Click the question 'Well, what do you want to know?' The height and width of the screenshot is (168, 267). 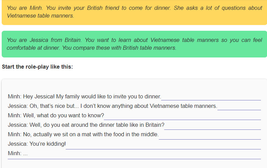click(63, 115)
